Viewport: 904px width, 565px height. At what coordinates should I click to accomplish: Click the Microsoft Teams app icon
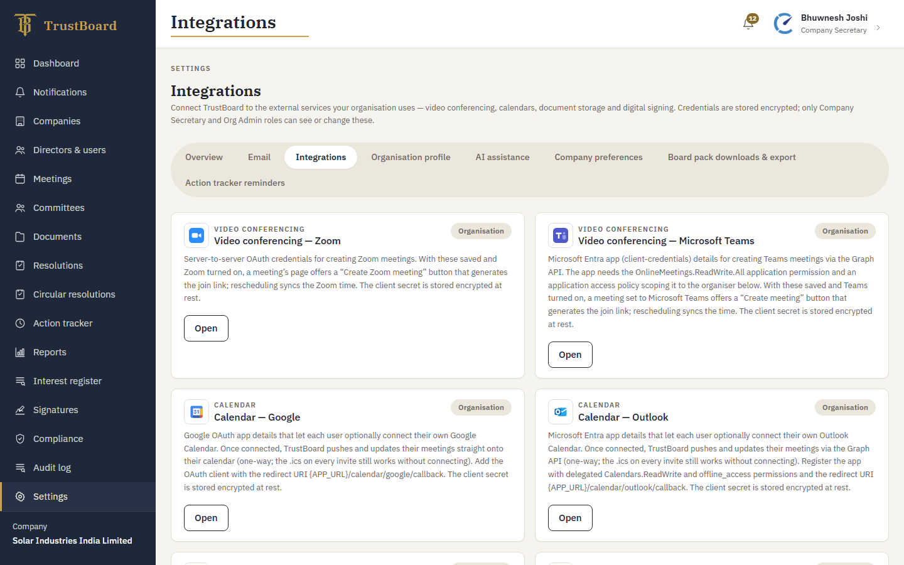point(561,235)
